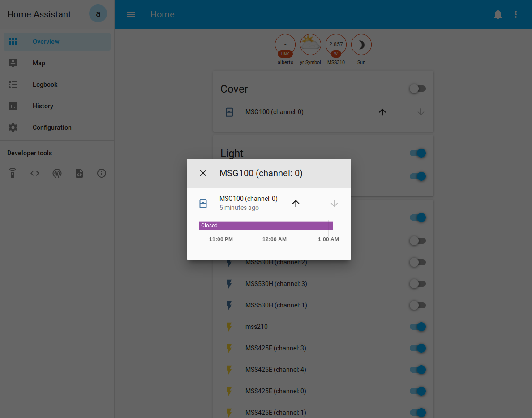Open MSS425E (channel: 3) entity details
Screen dimensions: 532x418
pyautogui.click(x=276, y=348)
